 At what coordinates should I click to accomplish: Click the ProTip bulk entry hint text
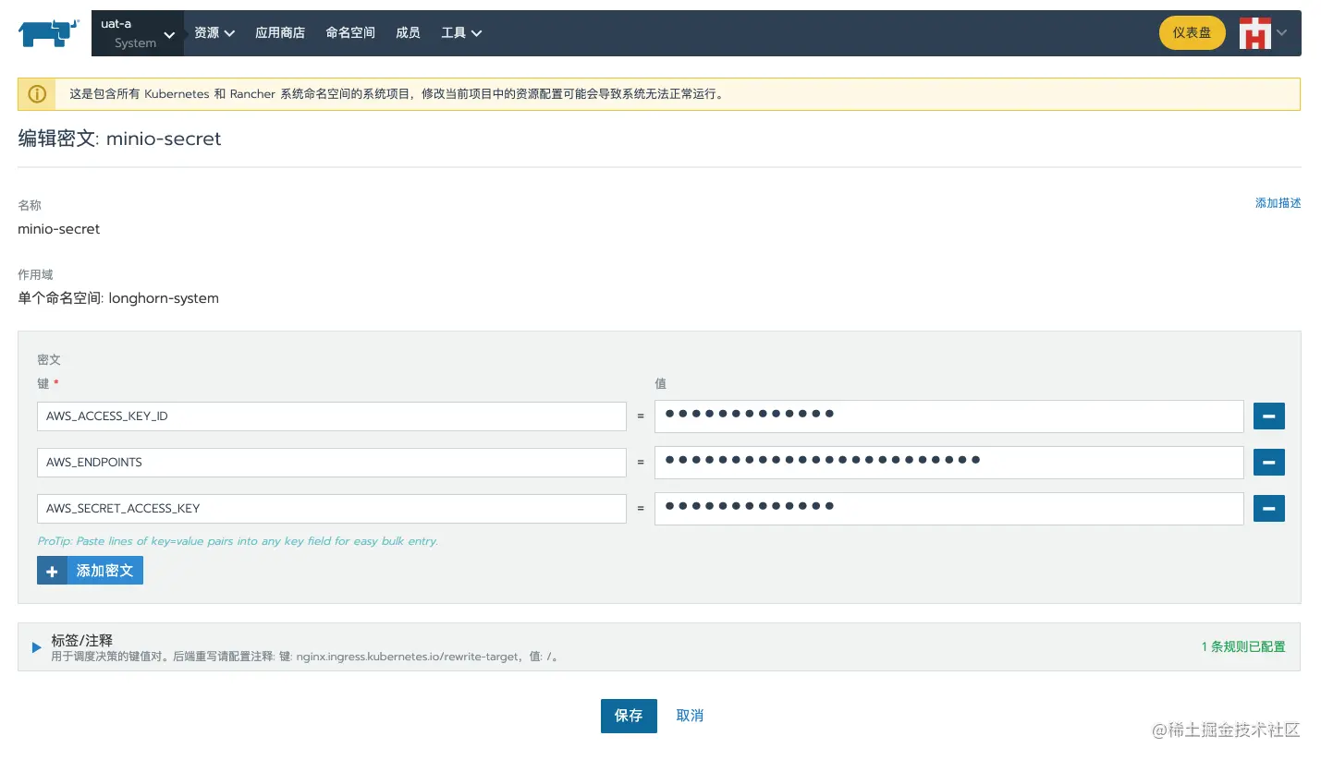point(238,541)
